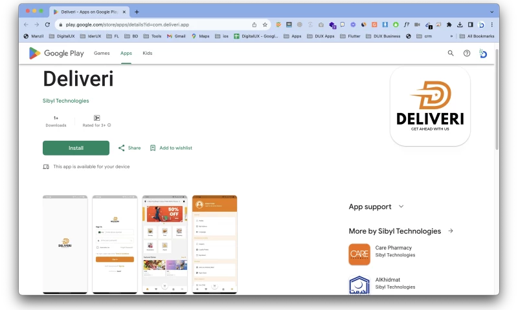Open Chrome downloads icon

(x=460, y=25)
